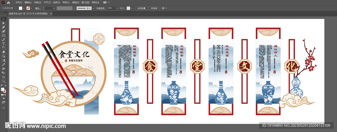Click the stroke none swatch in control bar
The width and height of the screenshot is (337, 132).
(x=28, y=8)
